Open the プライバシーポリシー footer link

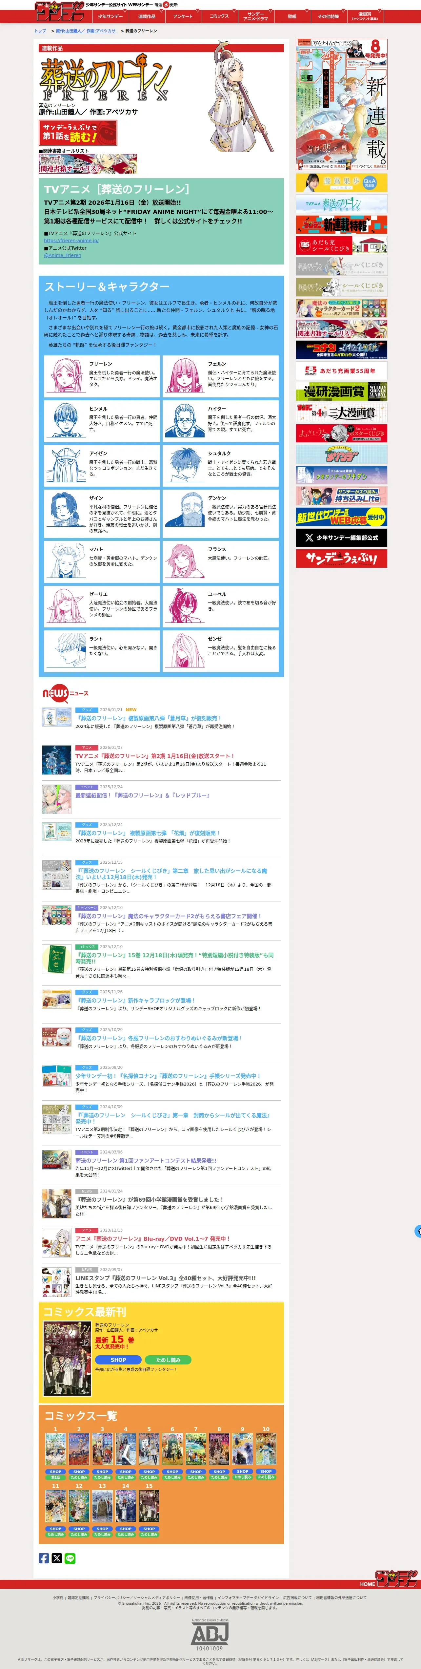tap(137, 1597)
